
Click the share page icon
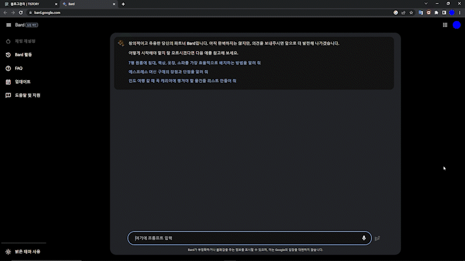point(403,13)
